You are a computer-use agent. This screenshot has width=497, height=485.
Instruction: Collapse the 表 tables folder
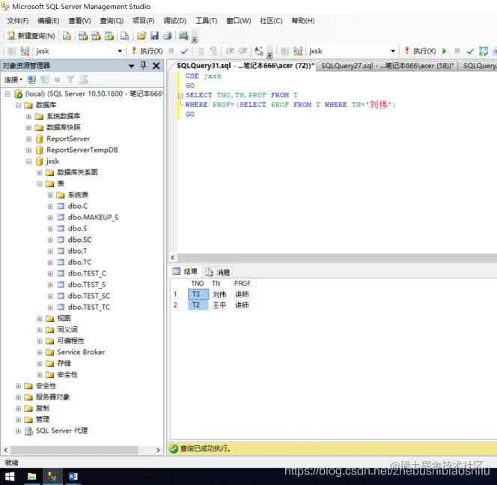[40, 183]
